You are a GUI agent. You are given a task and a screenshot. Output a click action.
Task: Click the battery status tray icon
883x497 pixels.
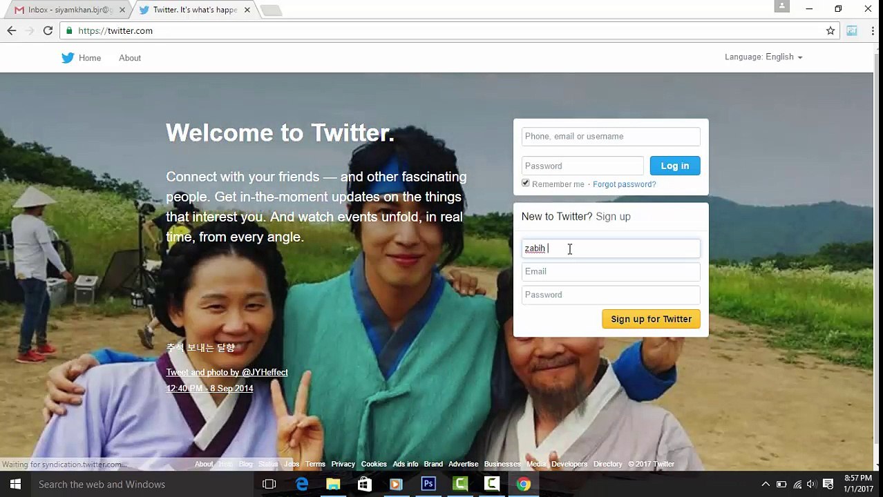tap(781, 484)
